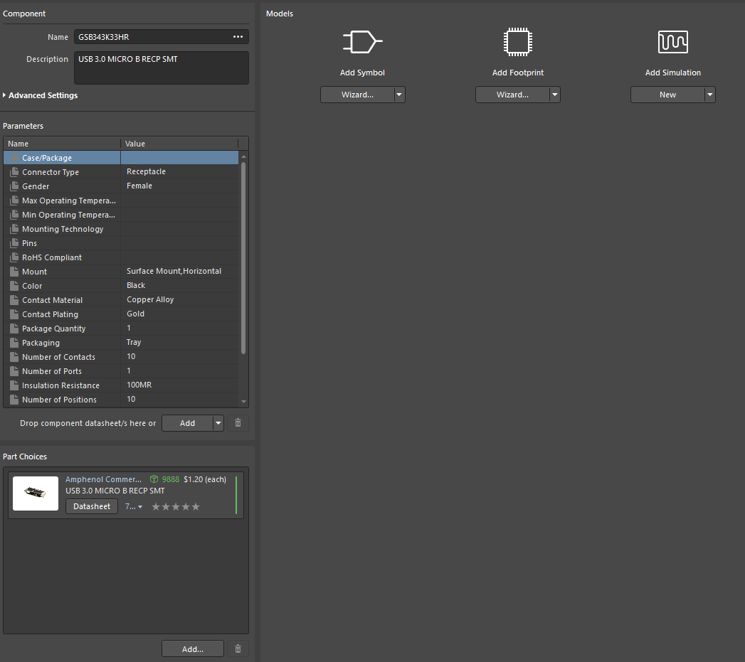Viewport: 745px width, 662px height.
Task: Click the Add Simulation waveform icon
Action: pyautogui.click(x=672, y=41)
